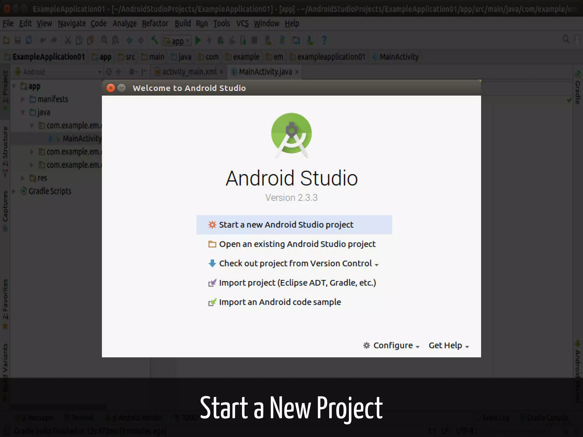Viewport: 583px width, 437px height.
Task: Expand Gradle Scripts node
Action: coord(14,191)
